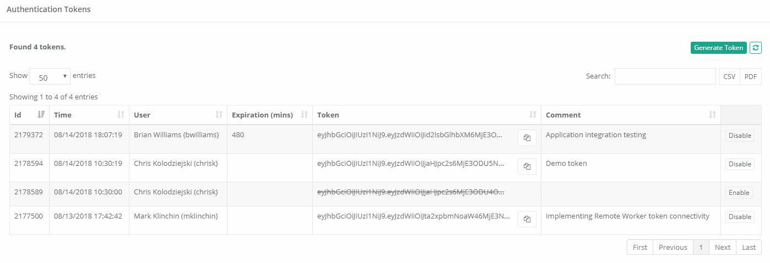Click the refresh tokens icon
770x263 pixels.
pyautogui.click(x=756, y=48)
